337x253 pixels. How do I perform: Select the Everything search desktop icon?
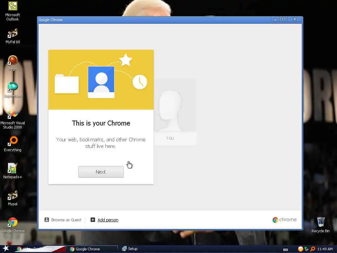(13, 144)
